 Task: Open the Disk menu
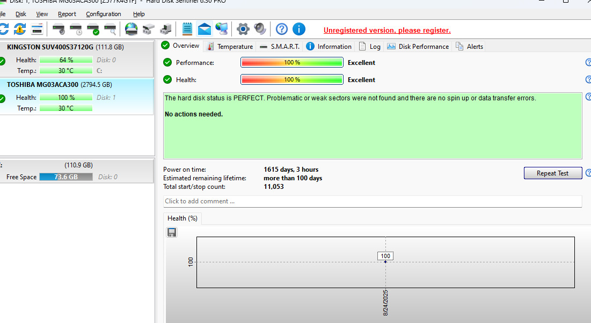(x=21, y=14)
